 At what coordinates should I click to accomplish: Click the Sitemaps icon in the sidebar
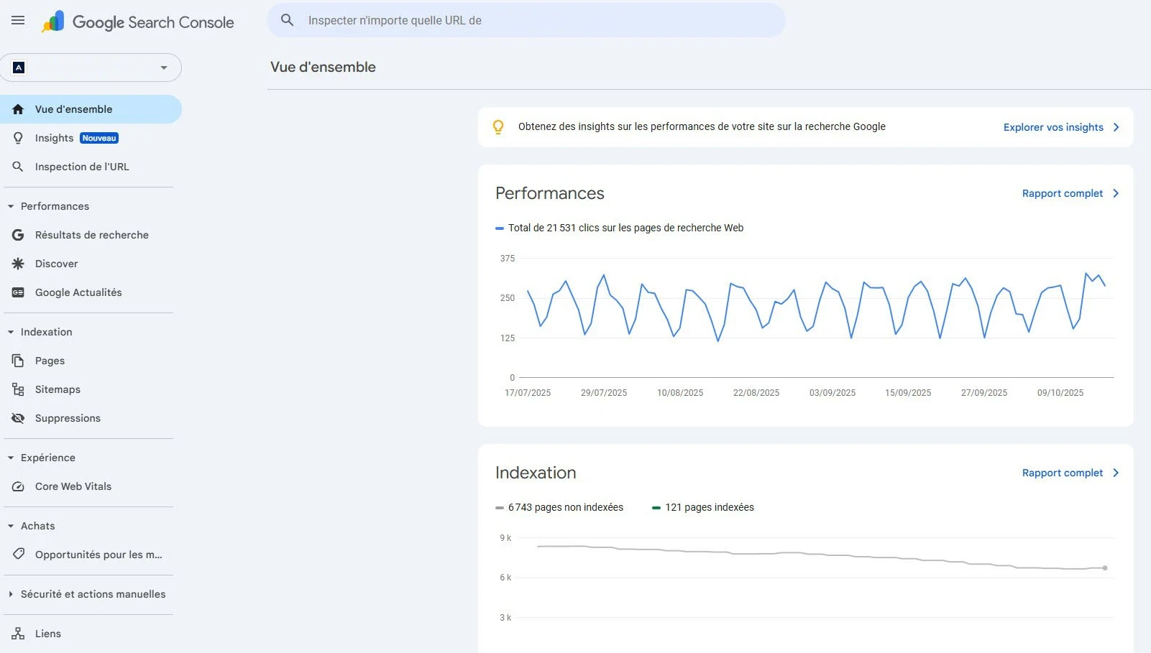pyautogui.click(x=17, y=389)
